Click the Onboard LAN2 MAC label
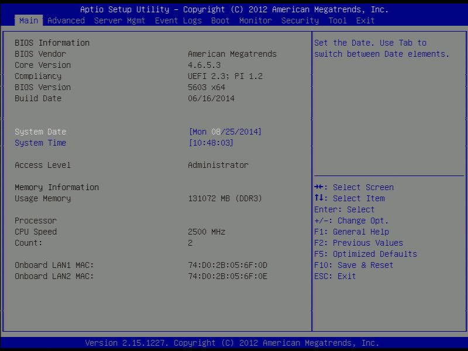The width and height of the screenshot is (468, 351). click(x=54, y=276)
